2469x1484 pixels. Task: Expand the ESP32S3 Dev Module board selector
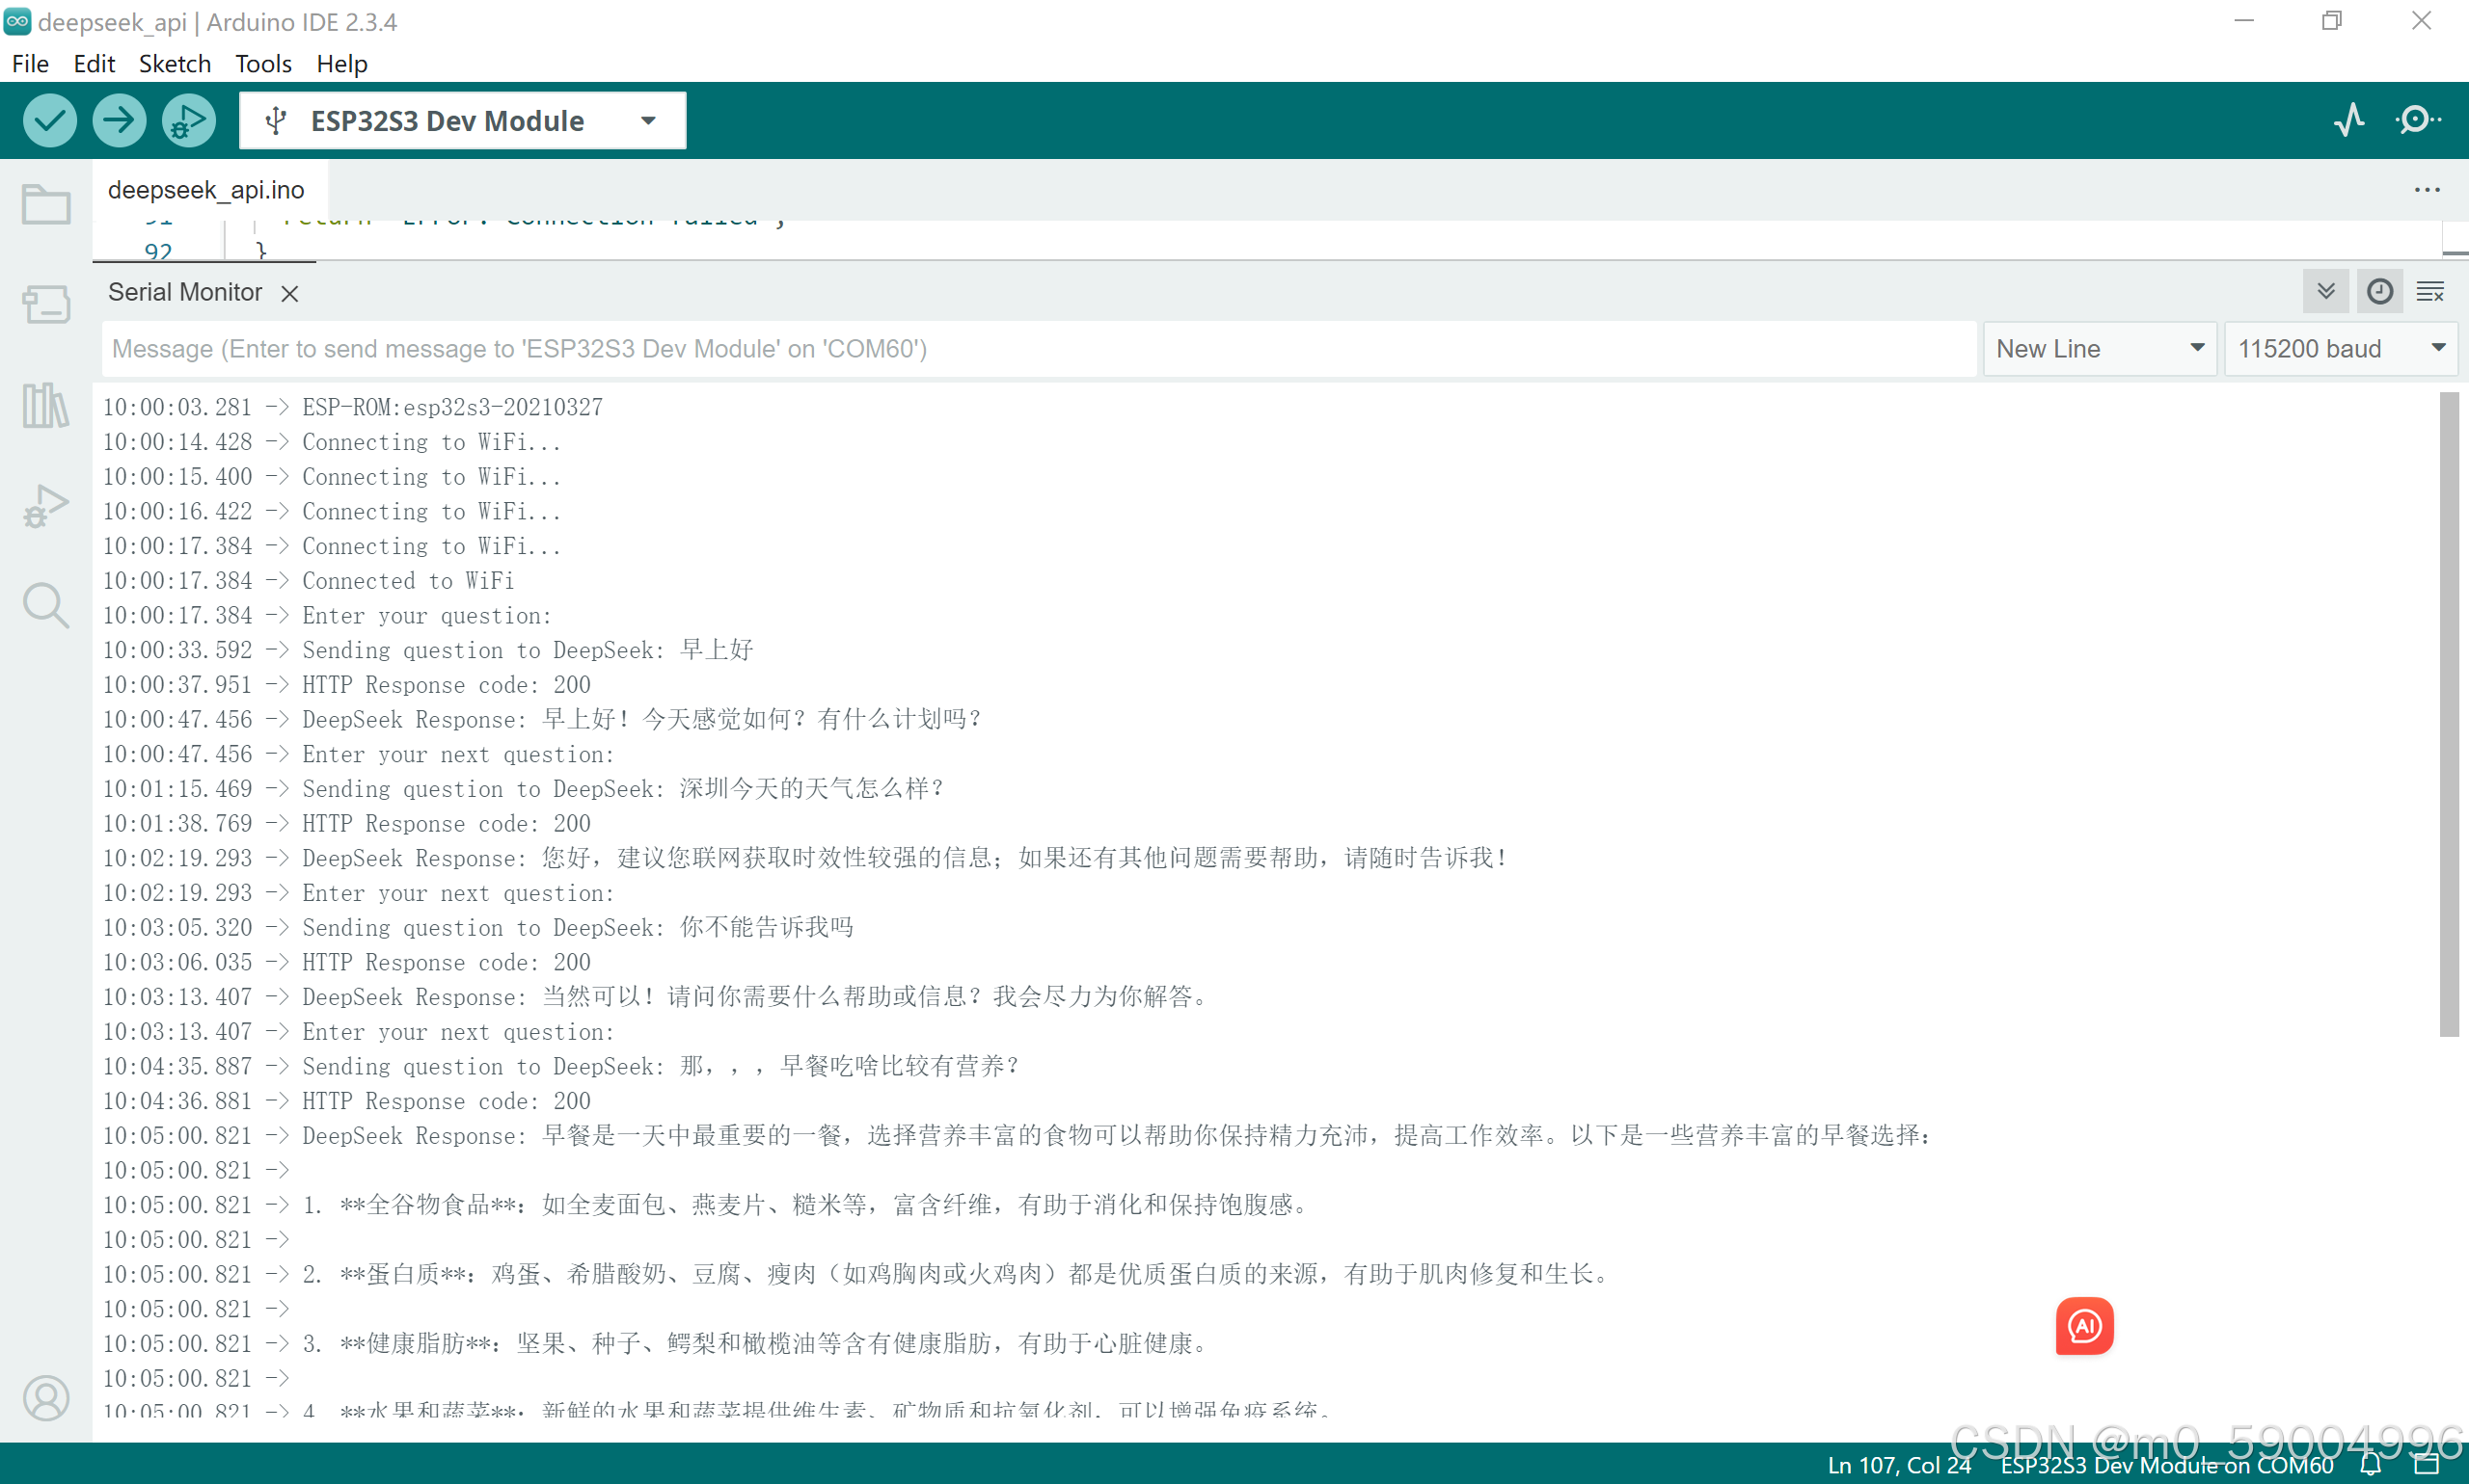[462, 121]
